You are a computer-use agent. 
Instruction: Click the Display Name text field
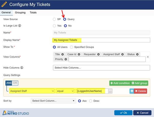(101, 40)
